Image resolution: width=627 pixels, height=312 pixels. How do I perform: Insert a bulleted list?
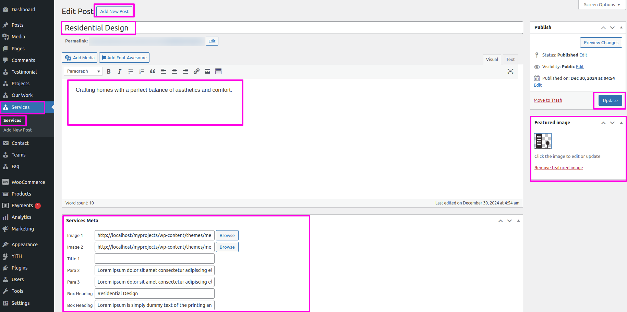[x=131, y=71]
